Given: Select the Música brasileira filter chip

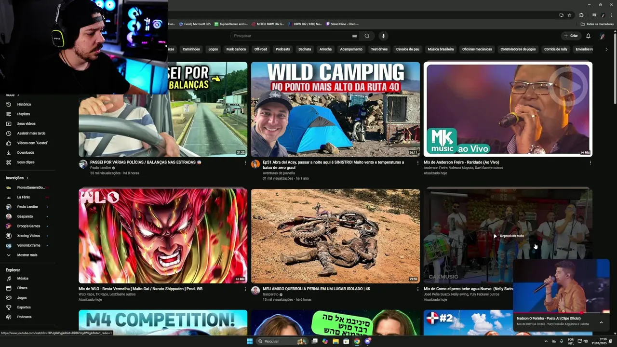Looking at the screenshot, I should tap(441, 49).
